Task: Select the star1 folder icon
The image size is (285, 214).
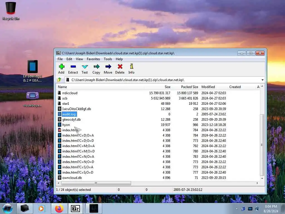Action: [x=59, y=104]
